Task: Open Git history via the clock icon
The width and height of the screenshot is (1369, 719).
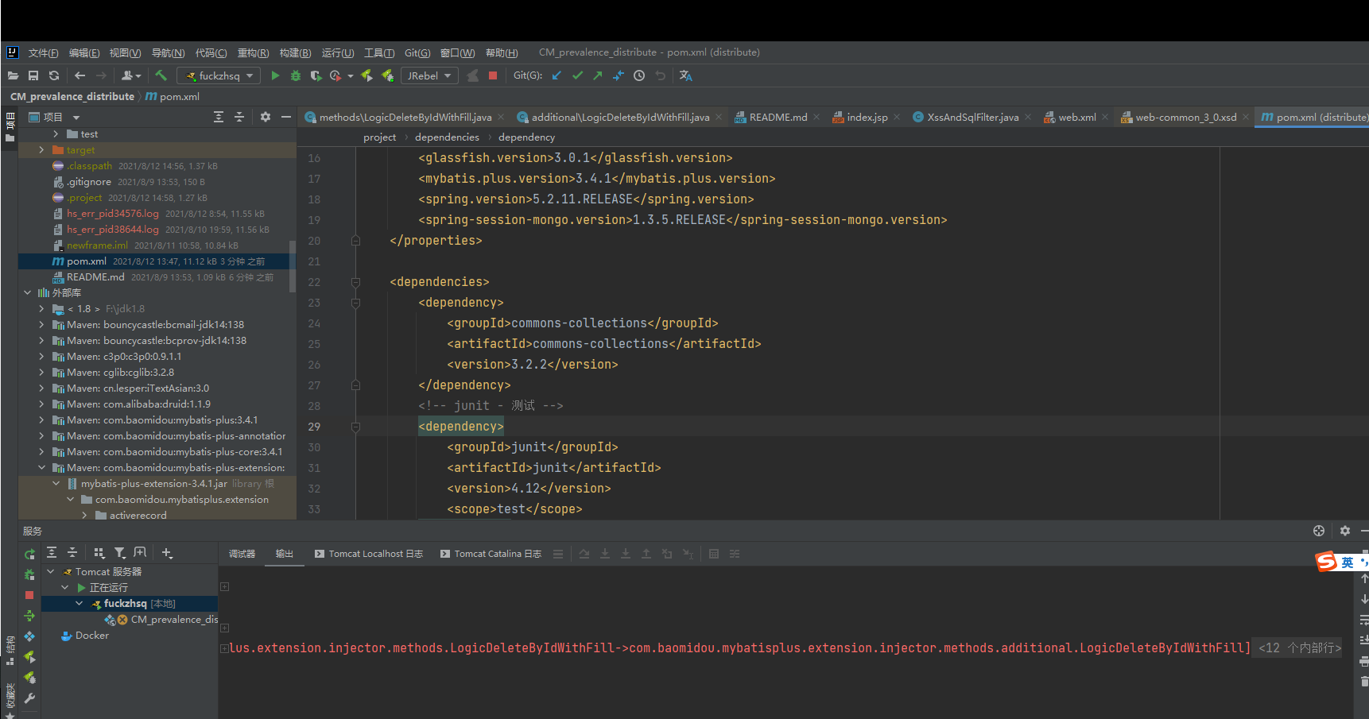Action: coord(639,75)
